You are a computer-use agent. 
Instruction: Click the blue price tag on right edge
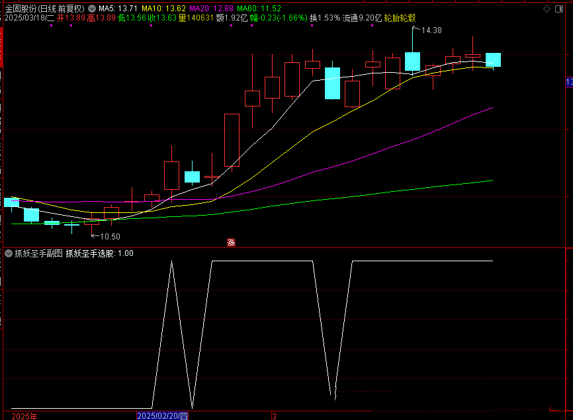tap(569, 83)
